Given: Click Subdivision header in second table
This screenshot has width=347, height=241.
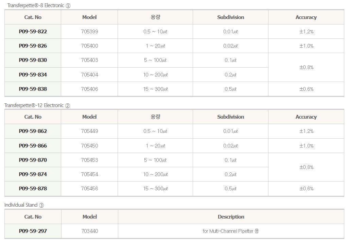Looking at the screenshot, I should (x=230, y=117).
